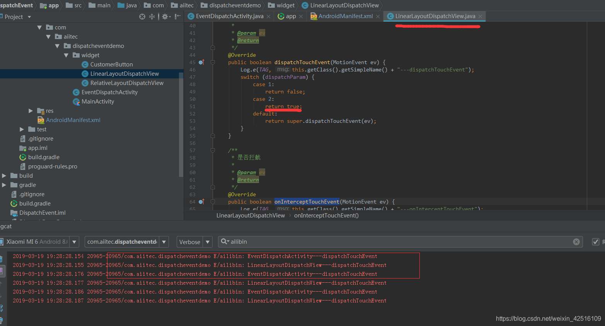Select app module build.gradle under proguard-rules.pro
The width and height of the screenshot is (605, 326).
pos(39,157)
